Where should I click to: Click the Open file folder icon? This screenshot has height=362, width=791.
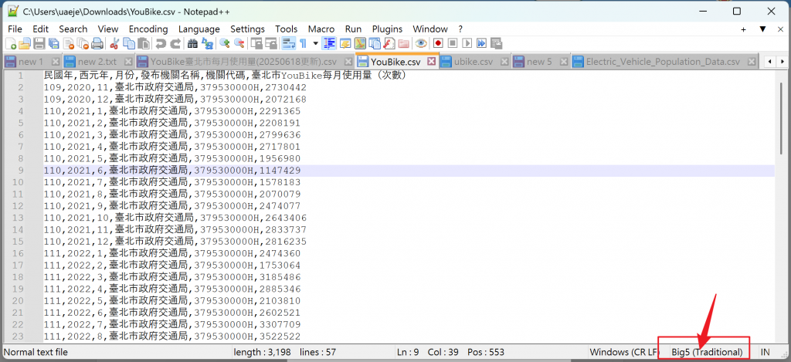25,43
